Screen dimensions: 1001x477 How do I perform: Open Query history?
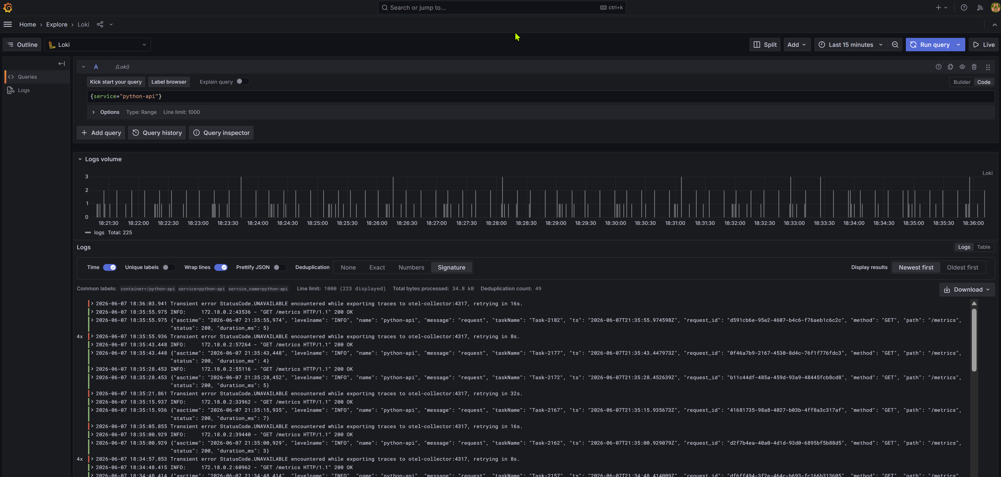tap(157, 133)
